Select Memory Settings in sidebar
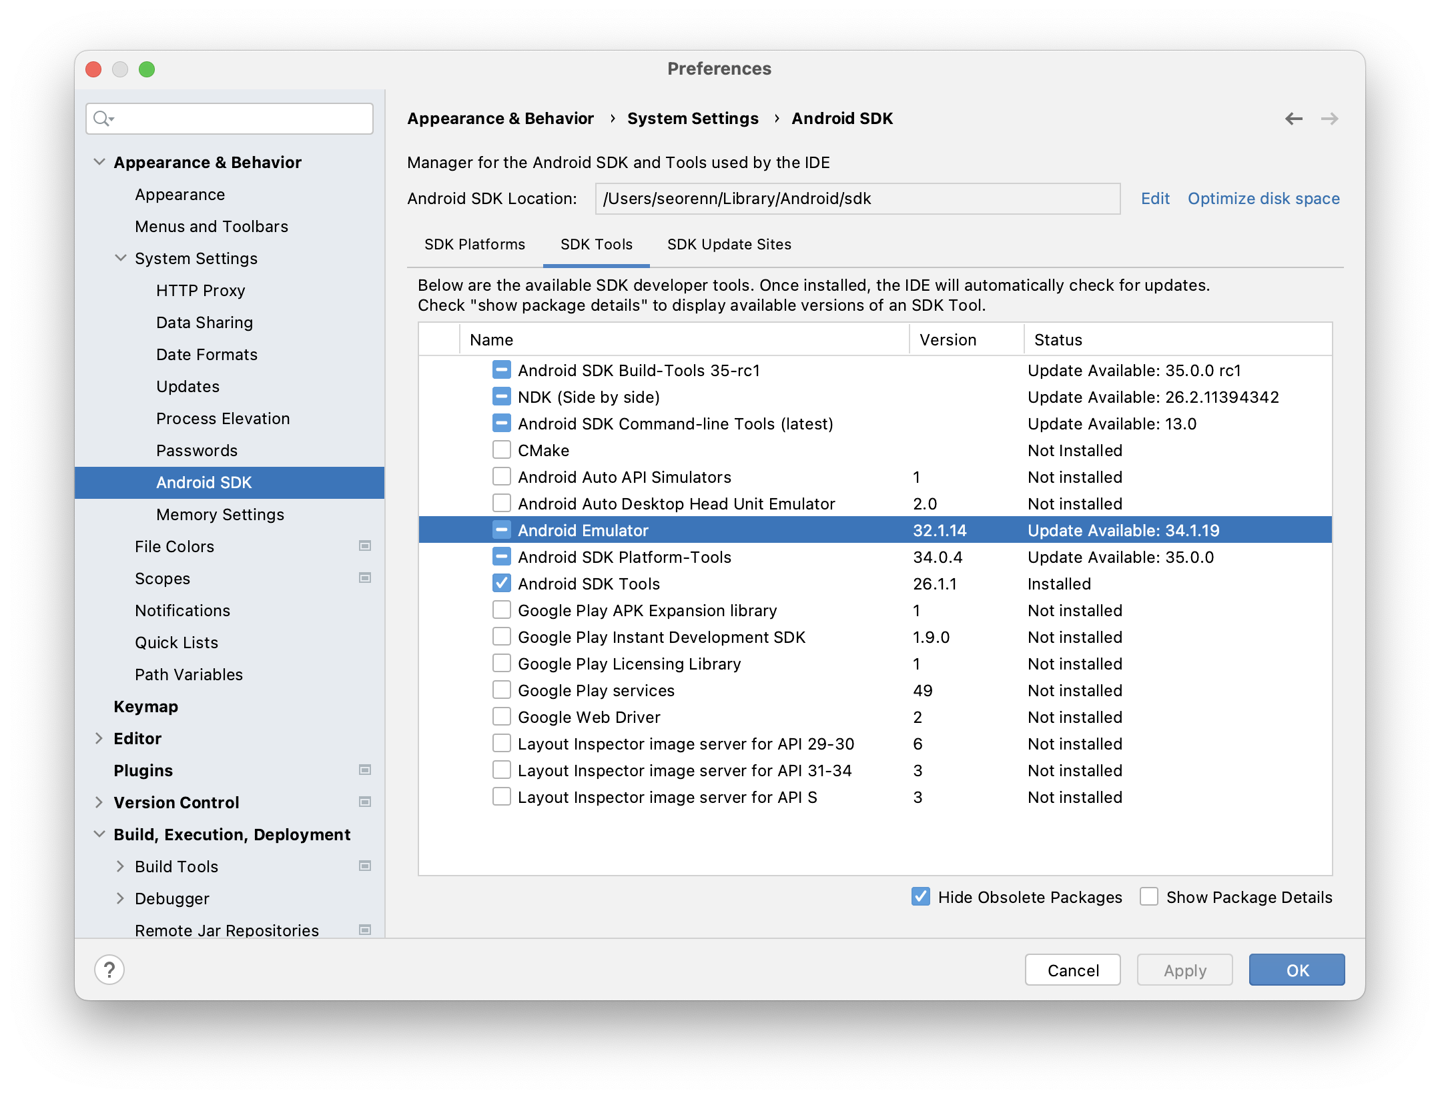This screenshot has height=1099, width=1440. pyautogui.click(x=220, y=514)
